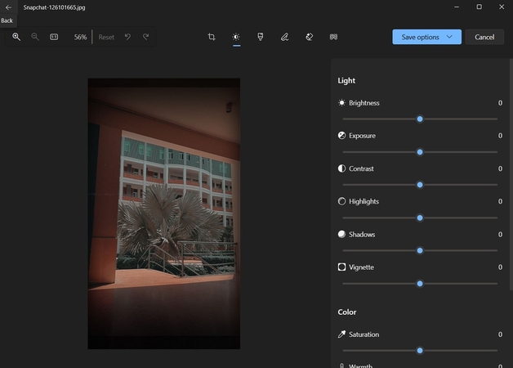Click the Snapchat-126101665.jpg file name
513x368 pixels.
(54, 7)
